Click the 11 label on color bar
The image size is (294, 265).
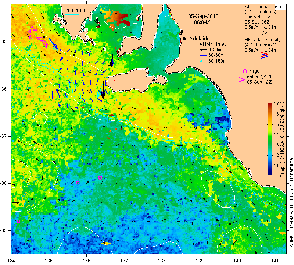[x=276, y=166]
